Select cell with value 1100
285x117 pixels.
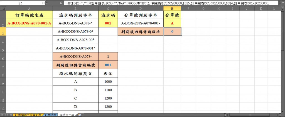pos(108,90)
